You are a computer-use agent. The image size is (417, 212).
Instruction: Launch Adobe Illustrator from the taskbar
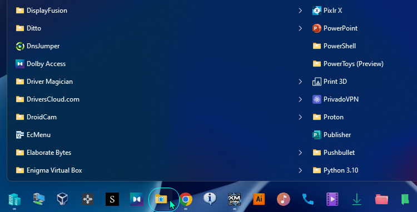(x=259, y=199)
